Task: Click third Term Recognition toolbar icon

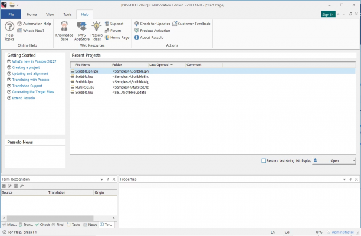Action: 16,186
